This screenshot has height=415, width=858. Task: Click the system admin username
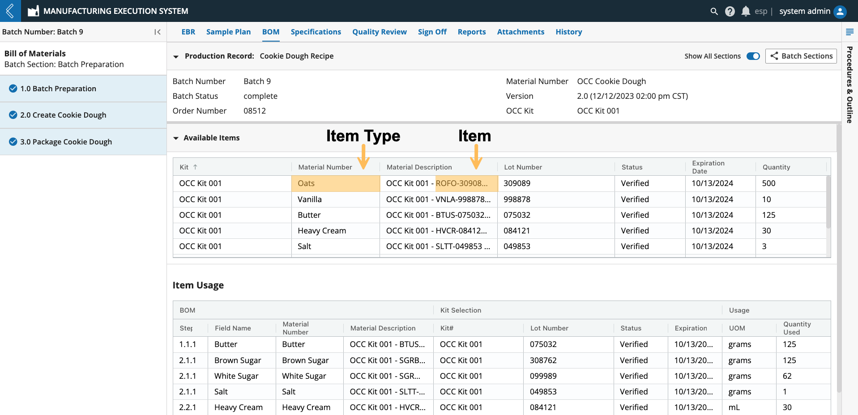(x=805, y=11)
